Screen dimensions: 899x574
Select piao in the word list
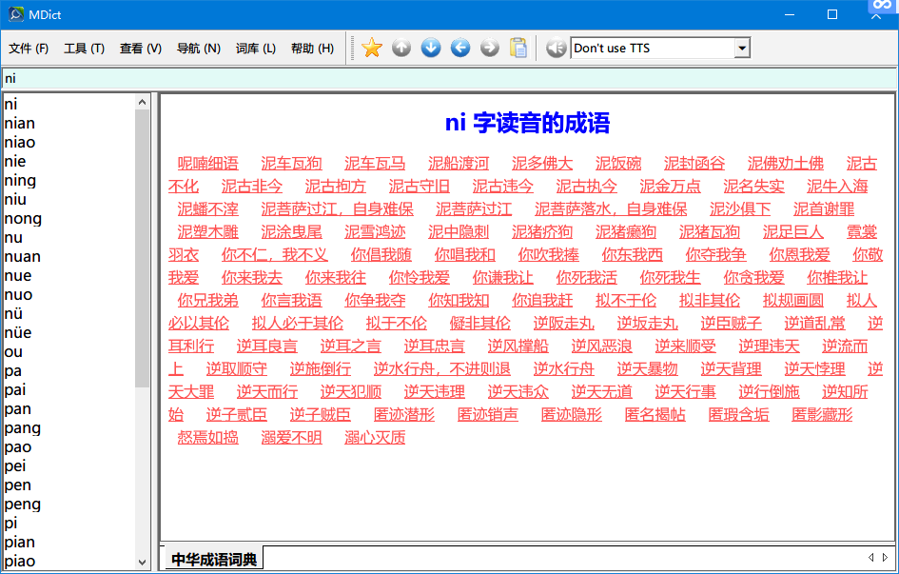[x=19, y=561]
